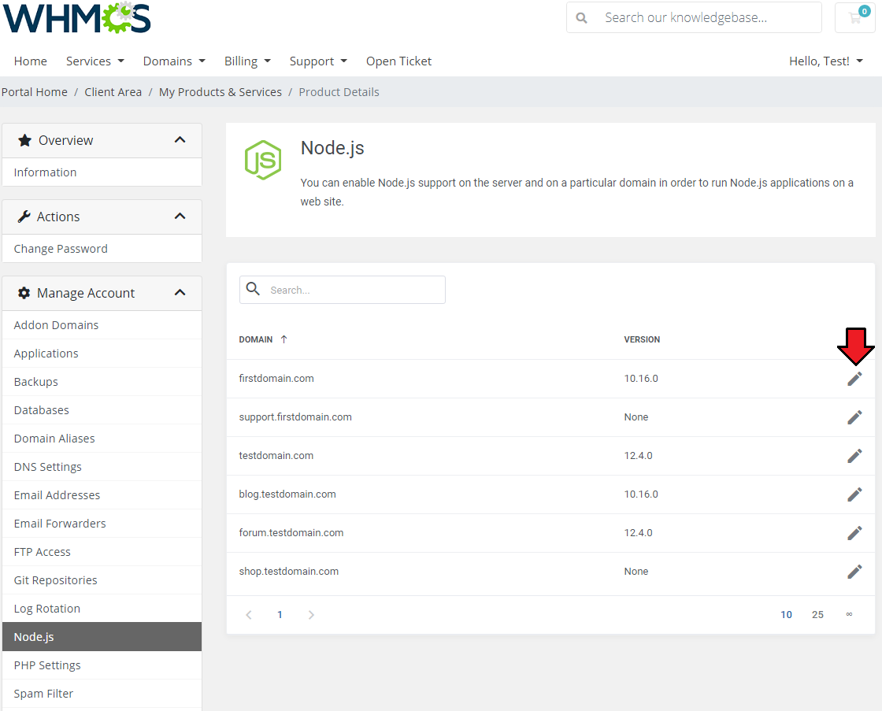Image resolution: width=882 pixels, height=711 pixels.
Task: Open the Support dropdown menu
Action: click(318, 61)
